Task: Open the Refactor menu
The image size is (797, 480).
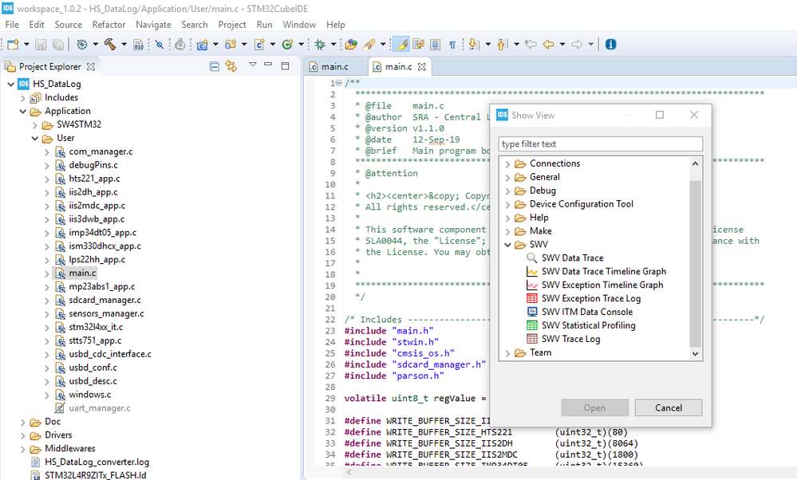Action: pos(109,25)
